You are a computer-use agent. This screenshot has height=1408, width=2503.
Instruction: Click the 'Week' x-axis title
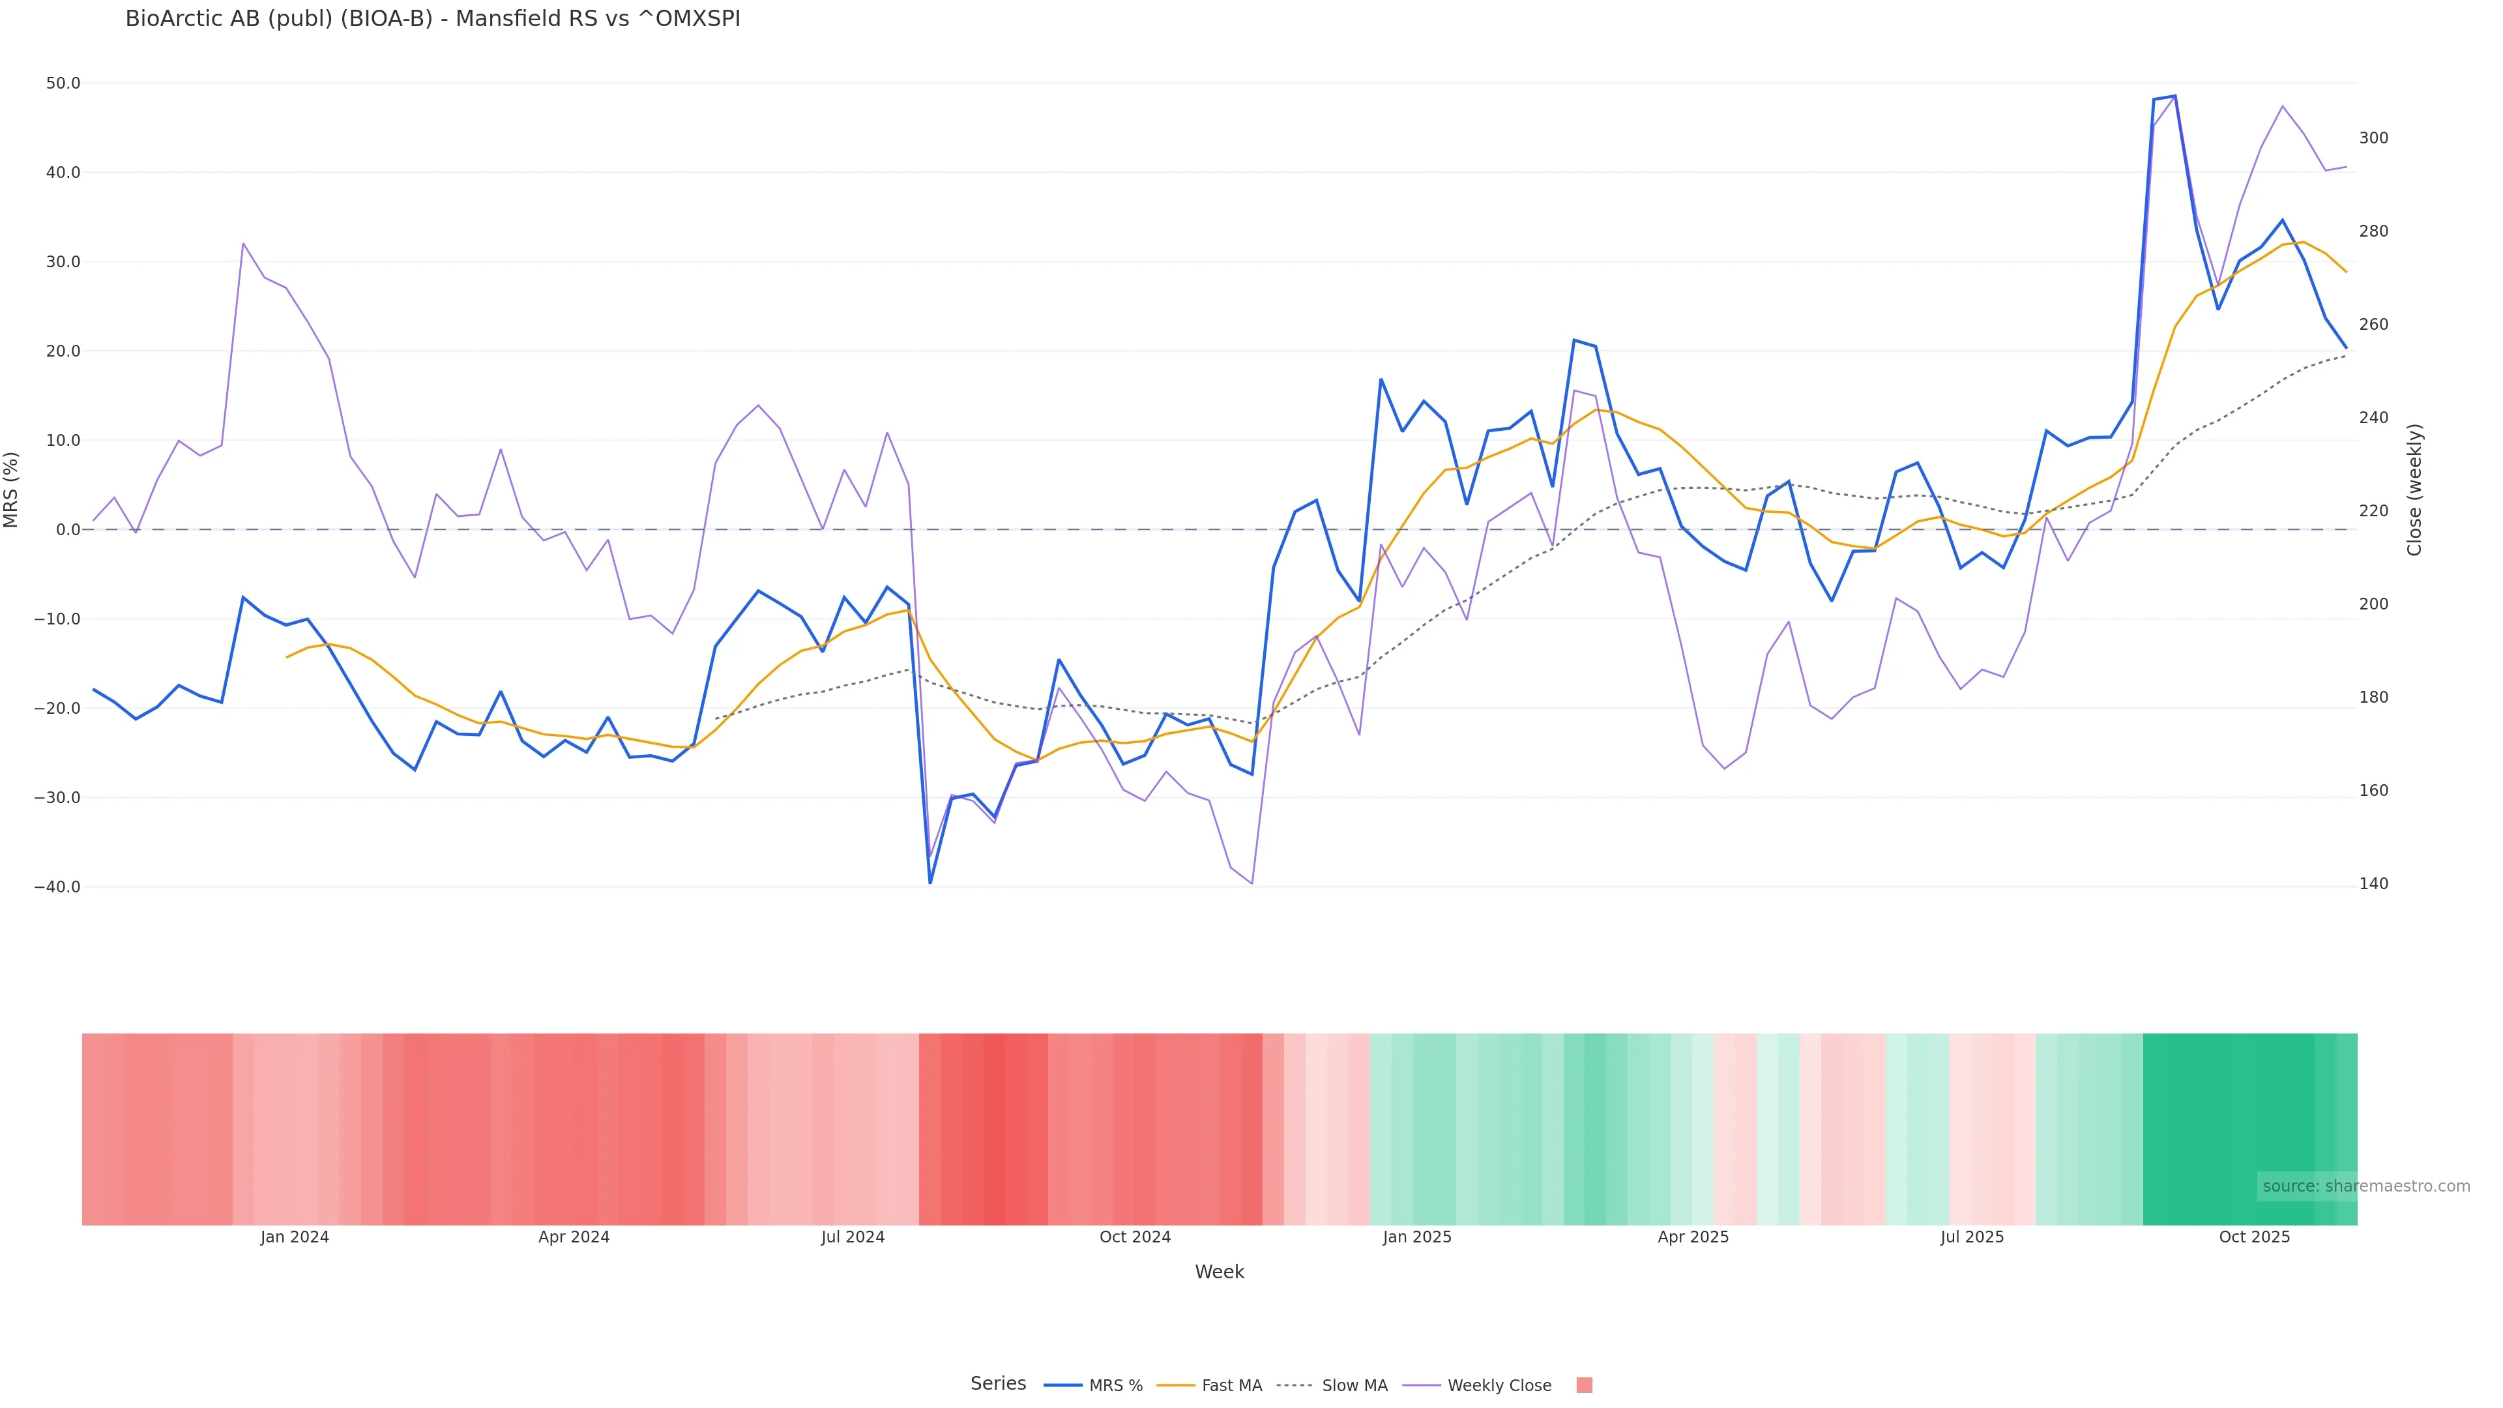pyautogui.click(x=1218, y=1272)
